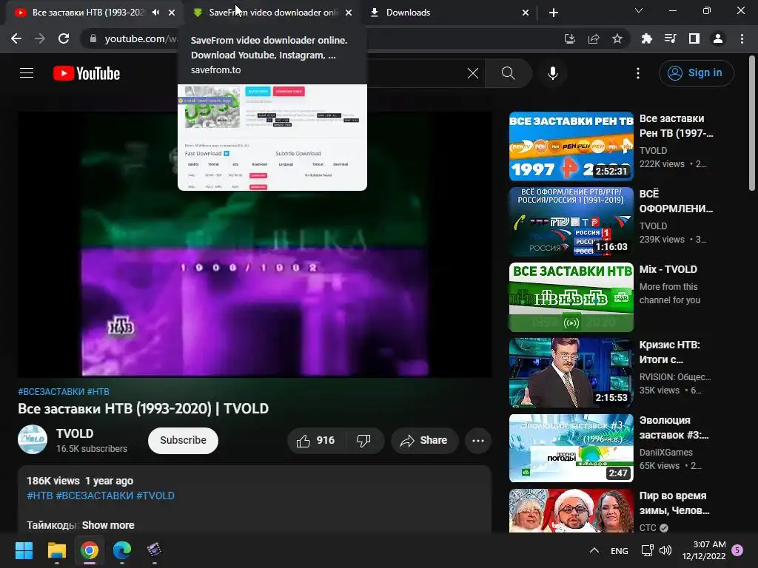Reload the YouTube page

[64, 38]
